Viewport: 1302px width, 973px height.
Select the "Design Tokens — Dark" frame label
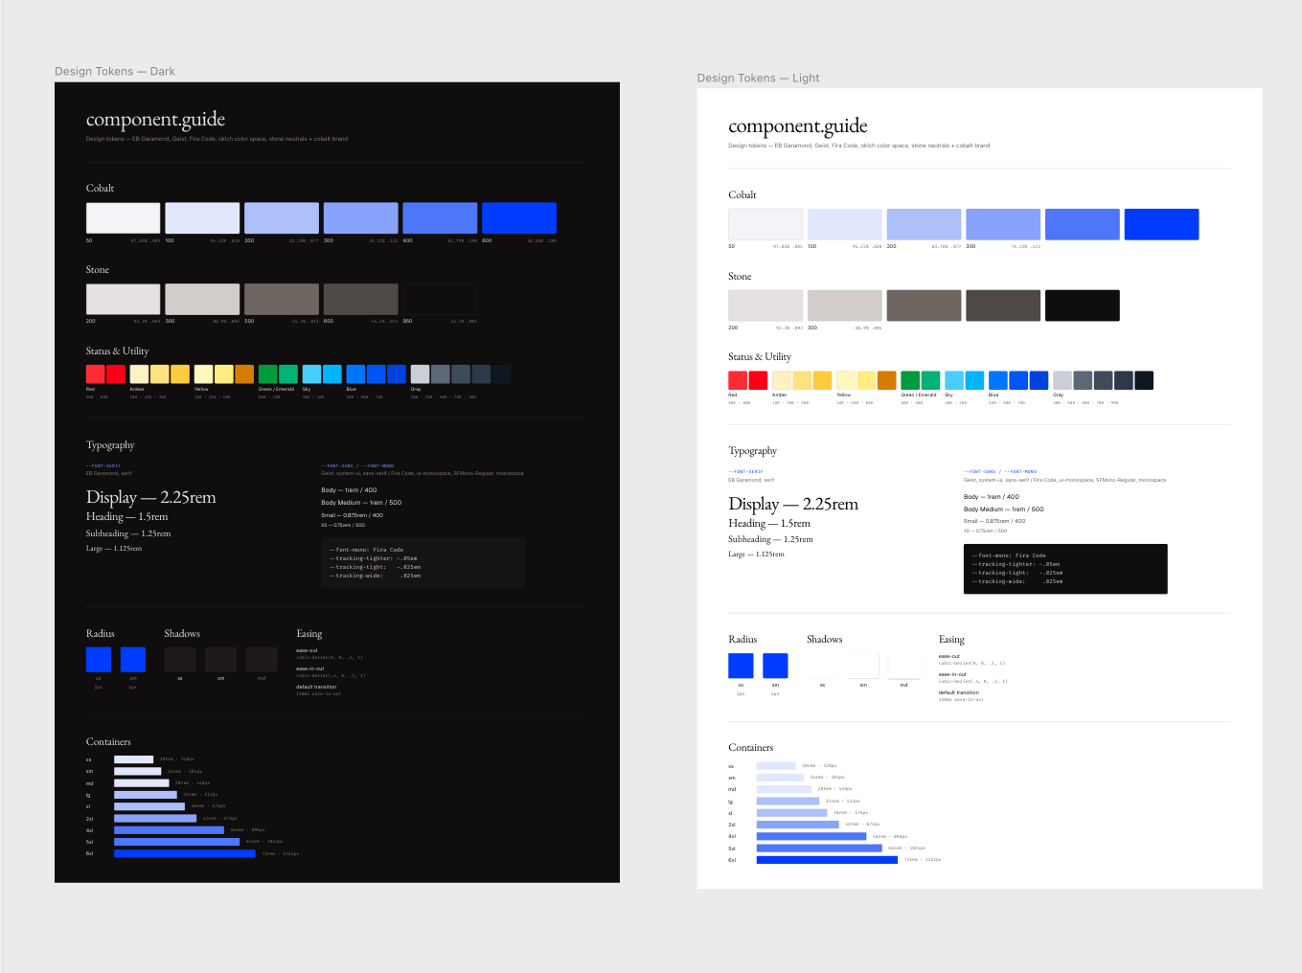click(x=115, y=72)
